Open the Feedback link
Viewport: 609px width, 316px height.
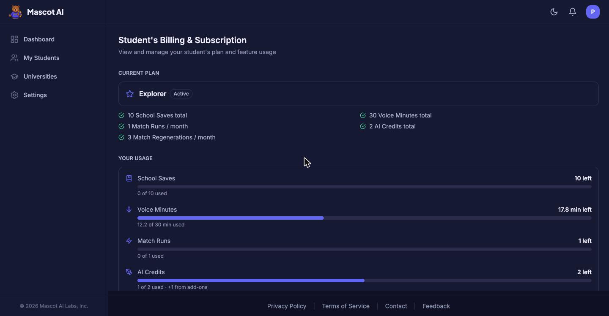[x=436, y=306]
